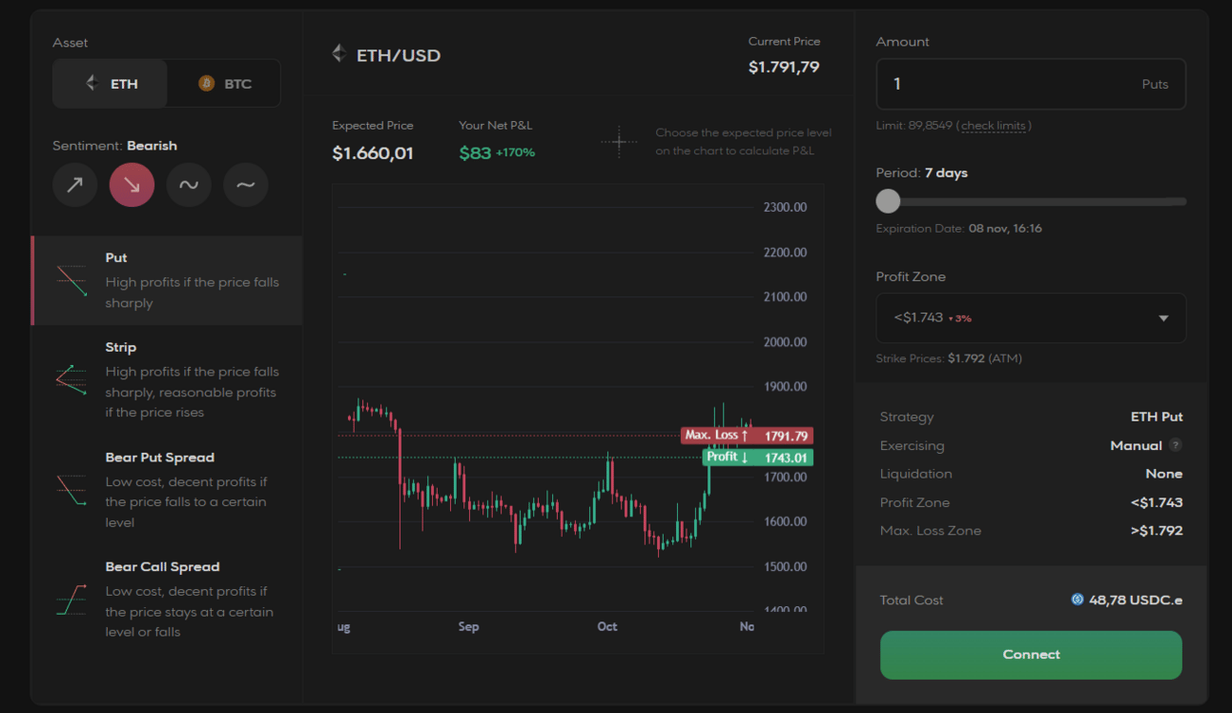Click the Period slider handle

(888, 201)
